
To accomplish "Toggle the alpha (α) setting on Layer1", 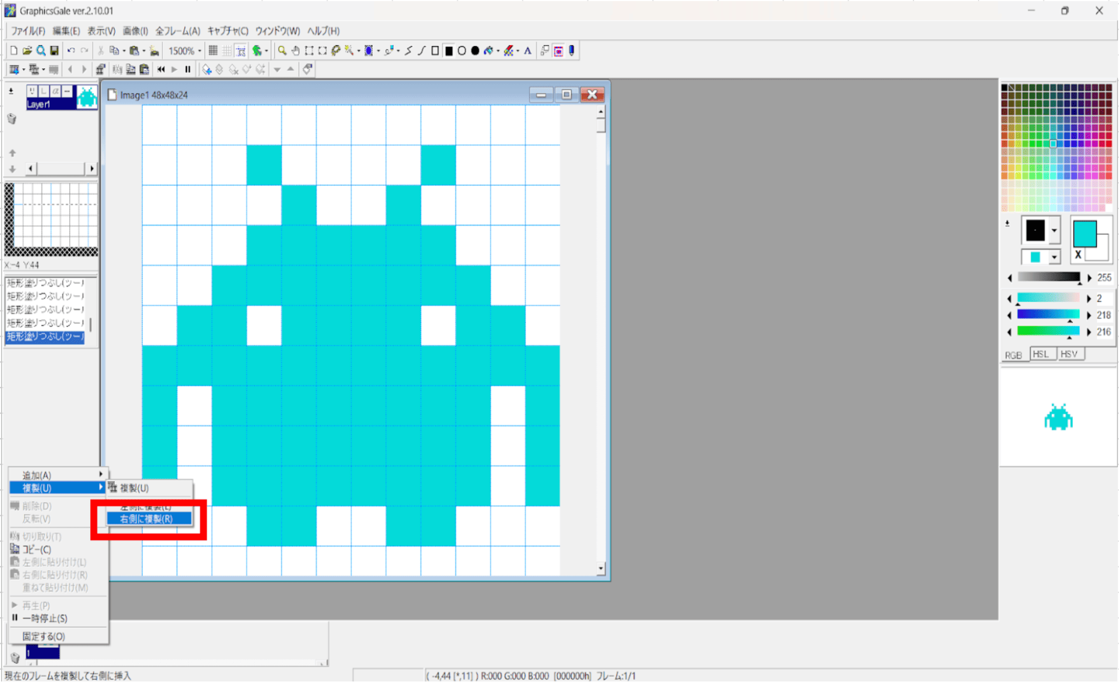I will point(55,91).
